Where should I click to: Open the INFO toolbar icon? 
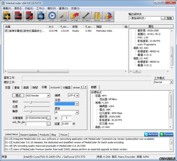coord(41,17)
